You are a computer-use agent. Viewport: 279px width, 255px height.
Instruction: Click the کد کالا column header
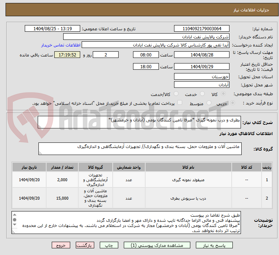pyautogui.click(x=246, y=167)
